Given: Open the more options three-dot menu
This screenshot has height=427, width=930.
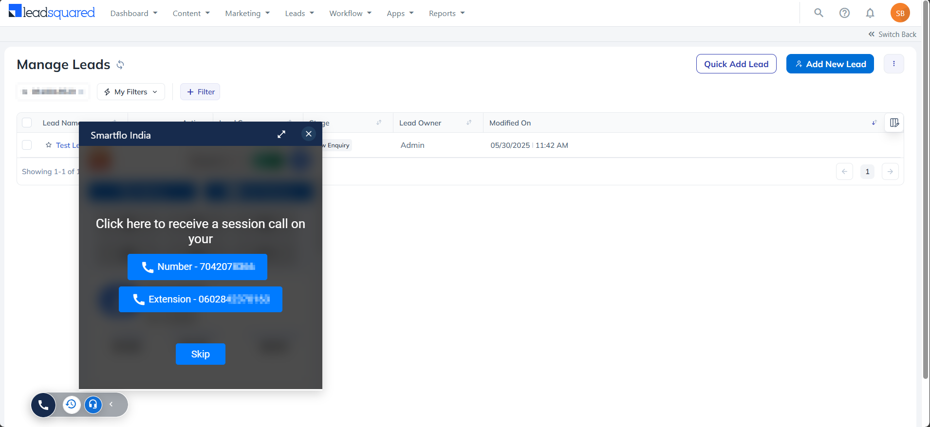Looking at the screenshot, I should click(x=894, y=64).
